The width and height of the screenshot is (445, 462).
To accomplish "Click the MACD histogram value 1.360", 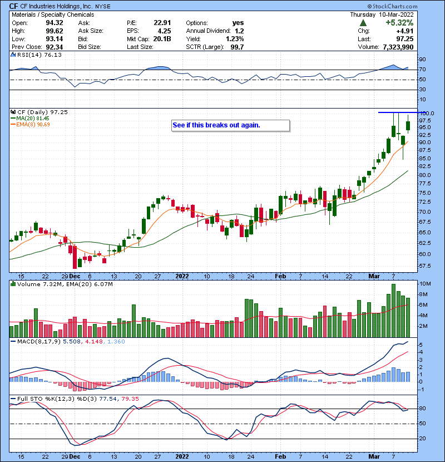I will [116, 342].
